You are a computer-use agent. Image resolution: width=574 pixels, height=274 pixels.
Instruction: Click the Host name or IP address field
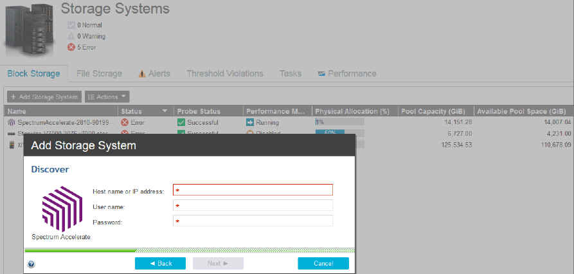pyautogui.click(x=253, y=190)
